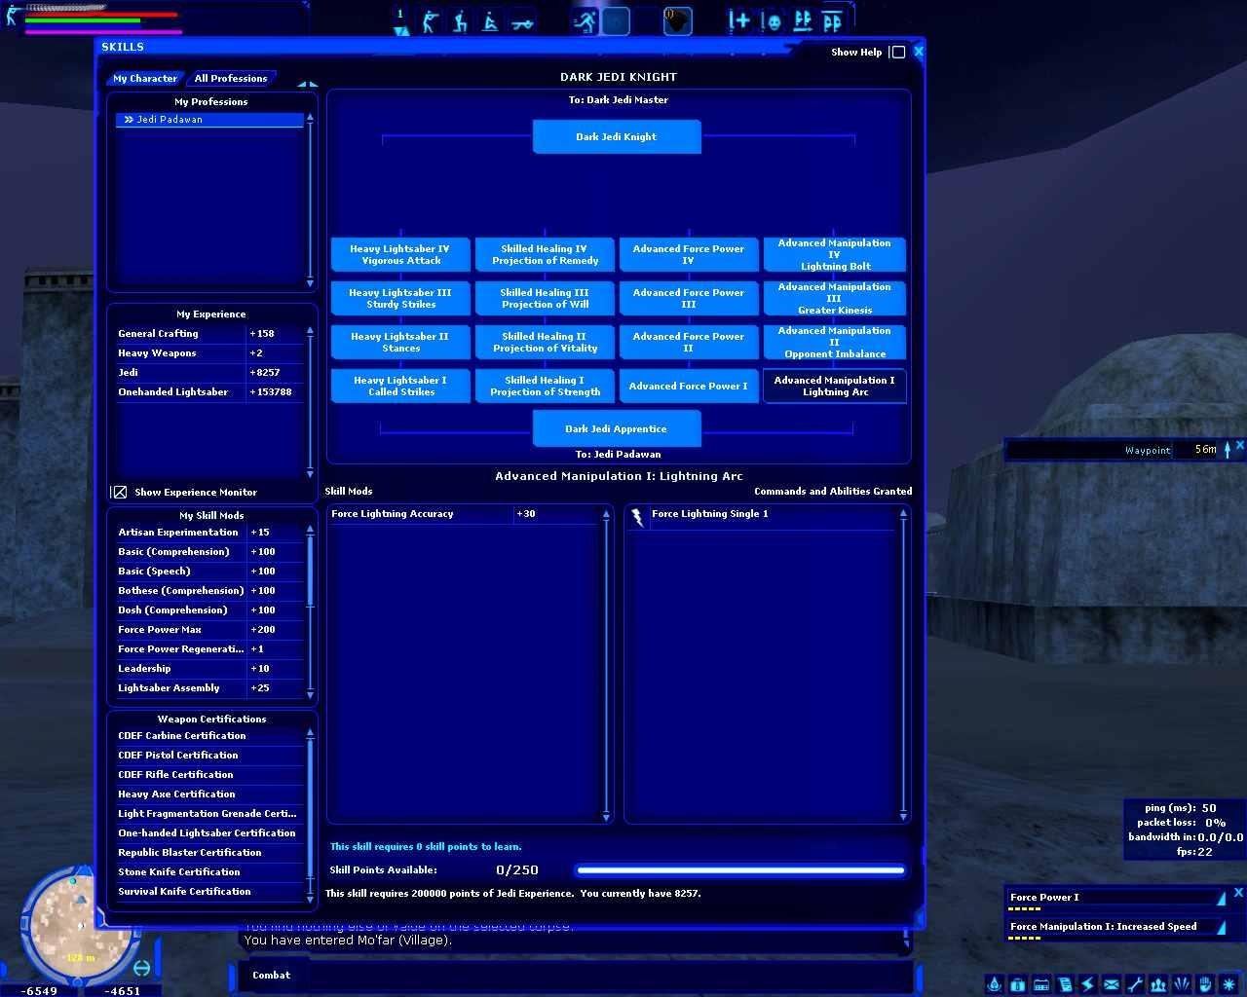1247x997 pixels.
Task: Switch to the My Character tab
Action: (145, 78)
